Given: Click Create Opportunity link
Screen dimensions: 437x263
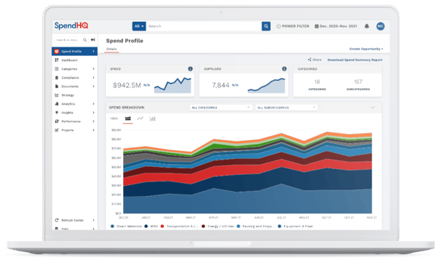Looking at the screenshot, I should tap(366, 49).
